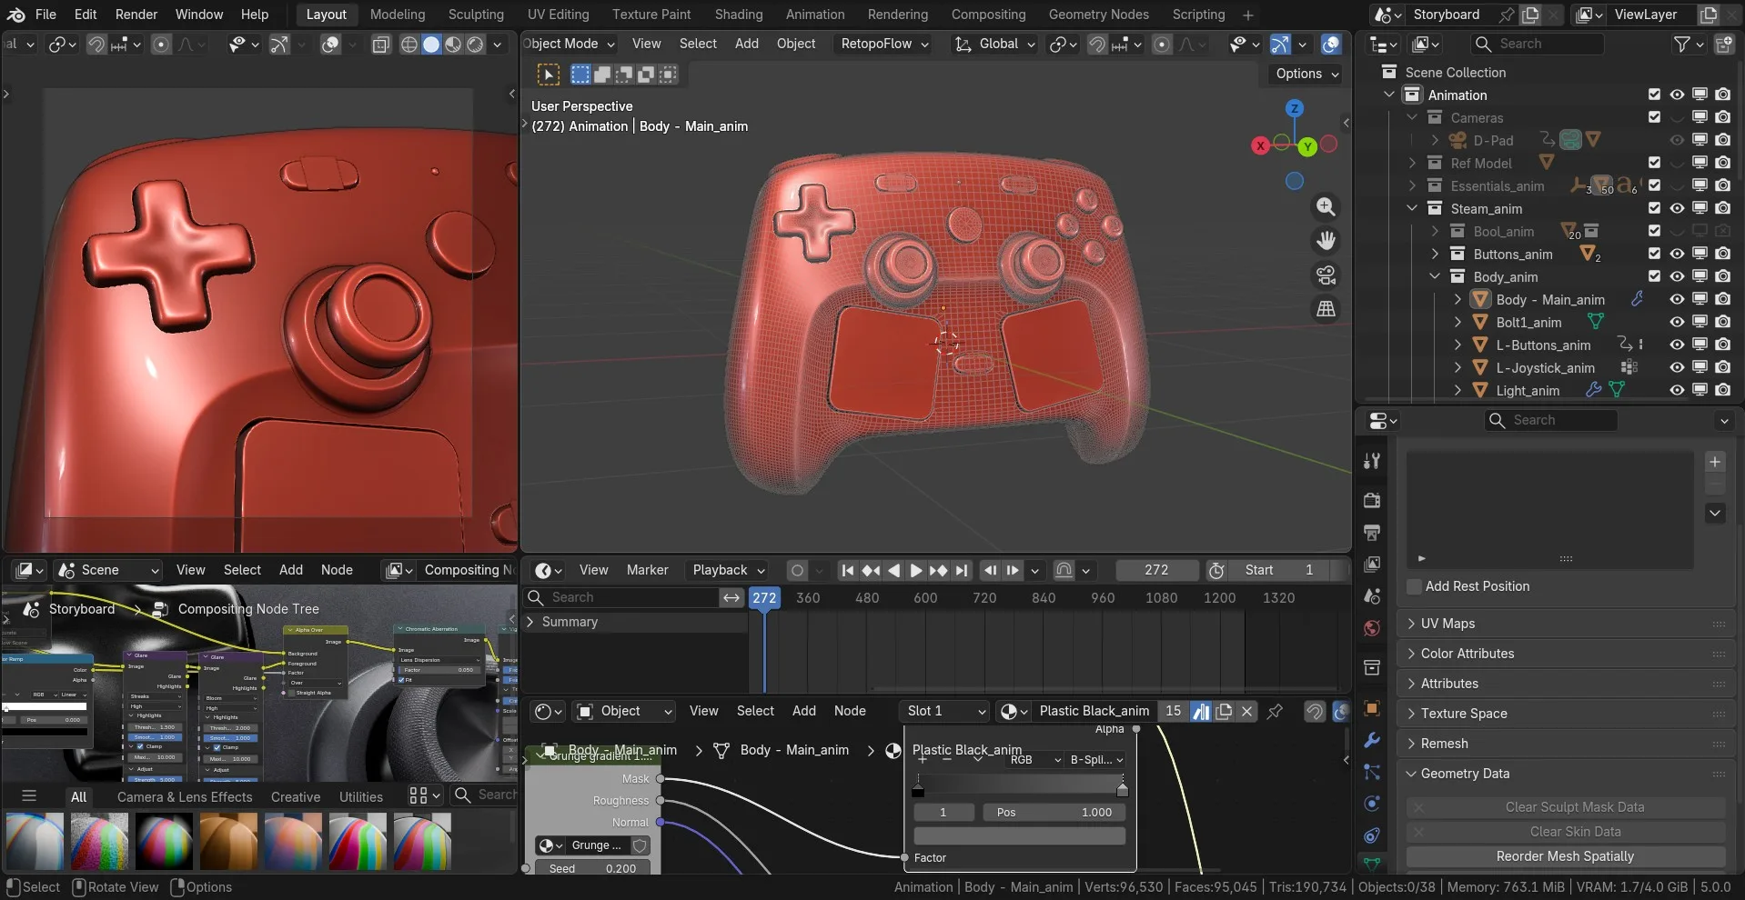
Task: Open the RetopoFlow dropdown
Action: click(x=884, y=44)
